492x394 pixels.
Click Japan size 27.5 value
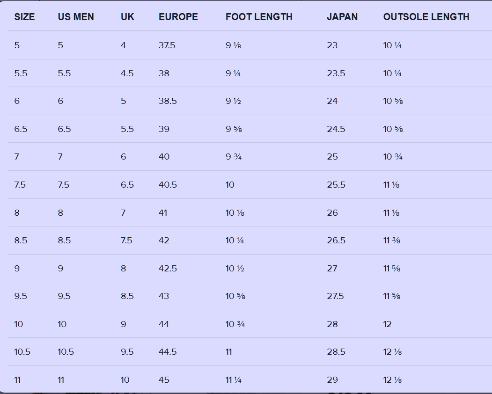pos(335,296)
